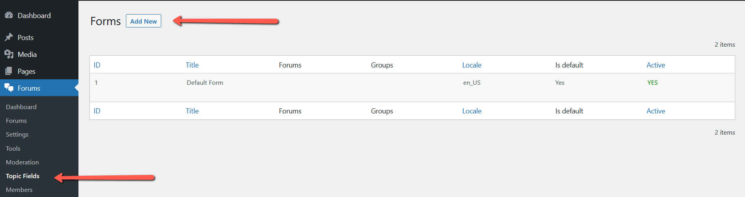Click the Dashboard gauge icon
745x197 pixels.
(x=9, y=15)
